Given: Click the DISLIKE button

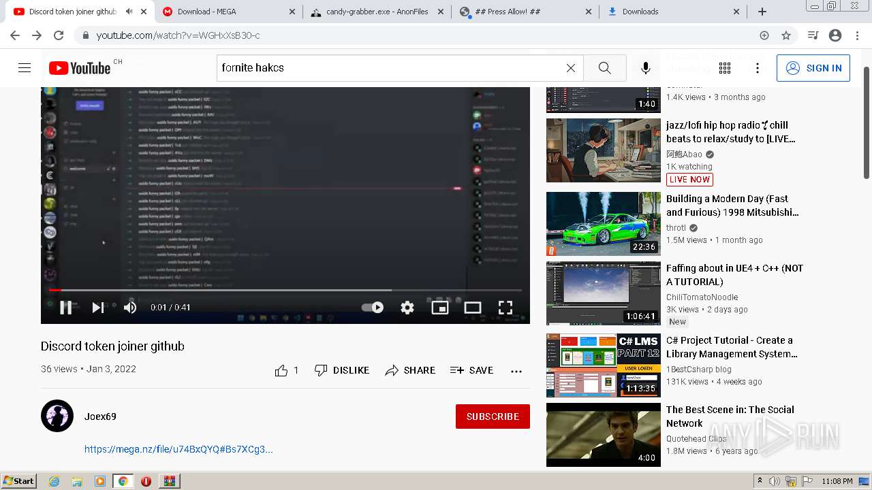Looking at the screenshot, I should point(342,370).
